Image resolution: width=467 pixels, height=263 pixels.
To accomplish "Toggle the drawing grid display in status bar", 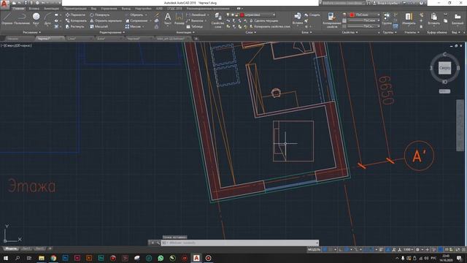I will (325, 249).
